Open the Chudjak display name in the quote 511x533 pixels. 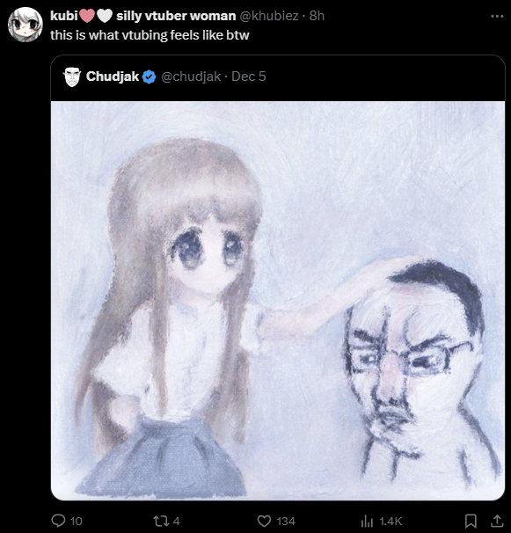[x=113, y=77]
